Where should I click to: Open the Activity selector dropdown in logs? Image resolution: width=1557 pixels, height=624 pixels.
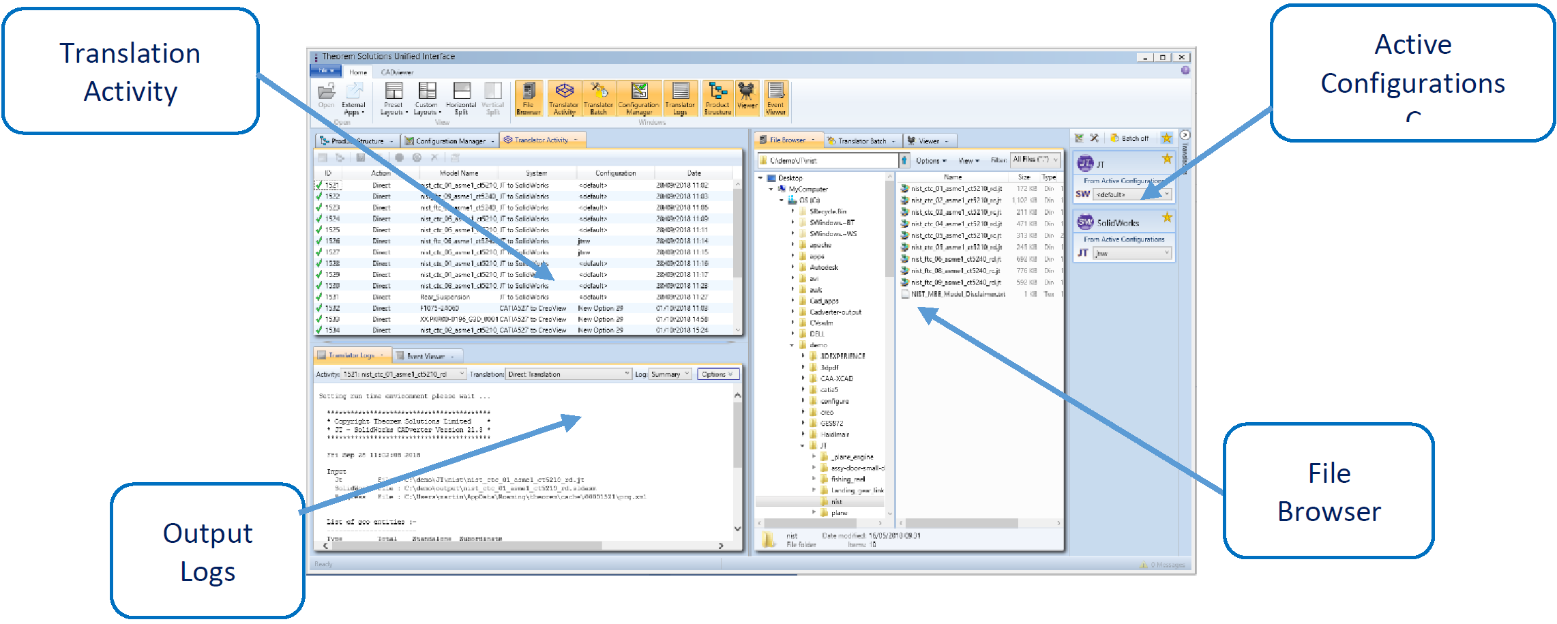[x=404, y=374]
